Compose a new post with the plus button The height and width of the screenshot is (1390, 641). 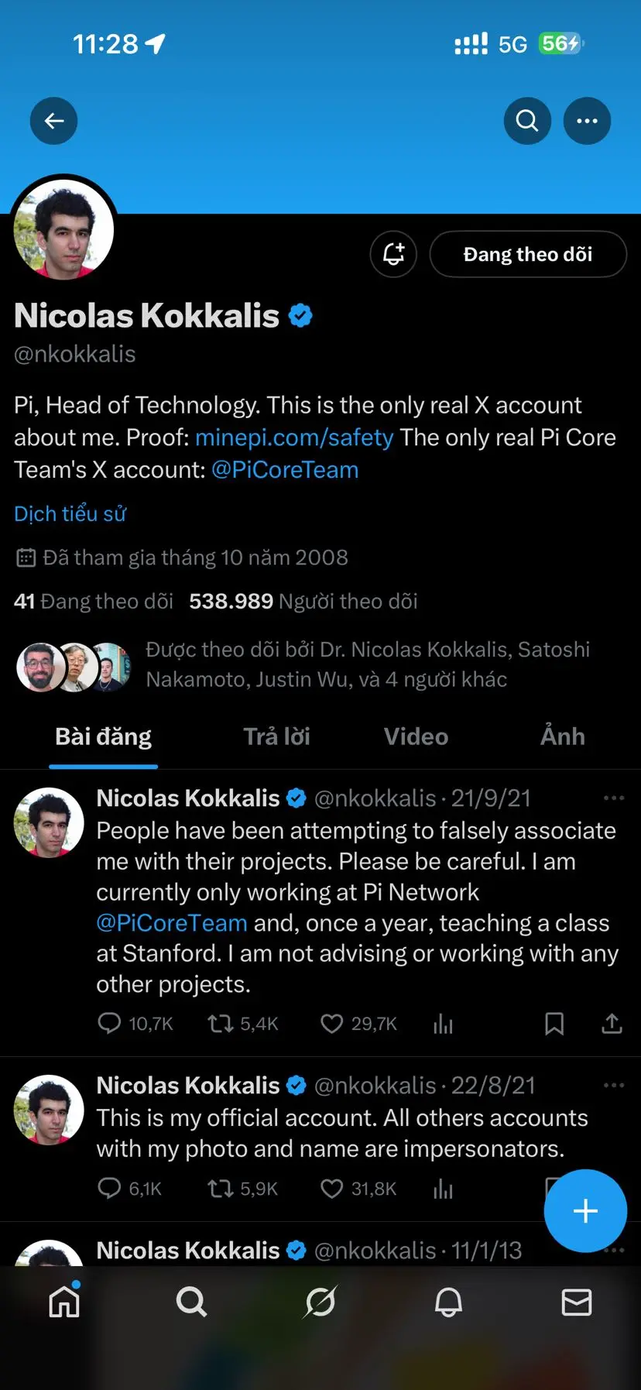tap(585, 1210)
